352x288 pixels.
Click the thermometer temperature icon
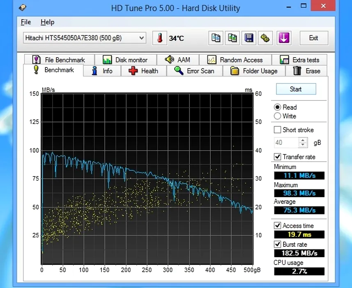click(159, 38)
